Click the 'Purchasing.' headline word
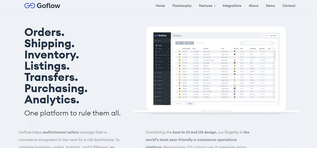 click(56, 88)
